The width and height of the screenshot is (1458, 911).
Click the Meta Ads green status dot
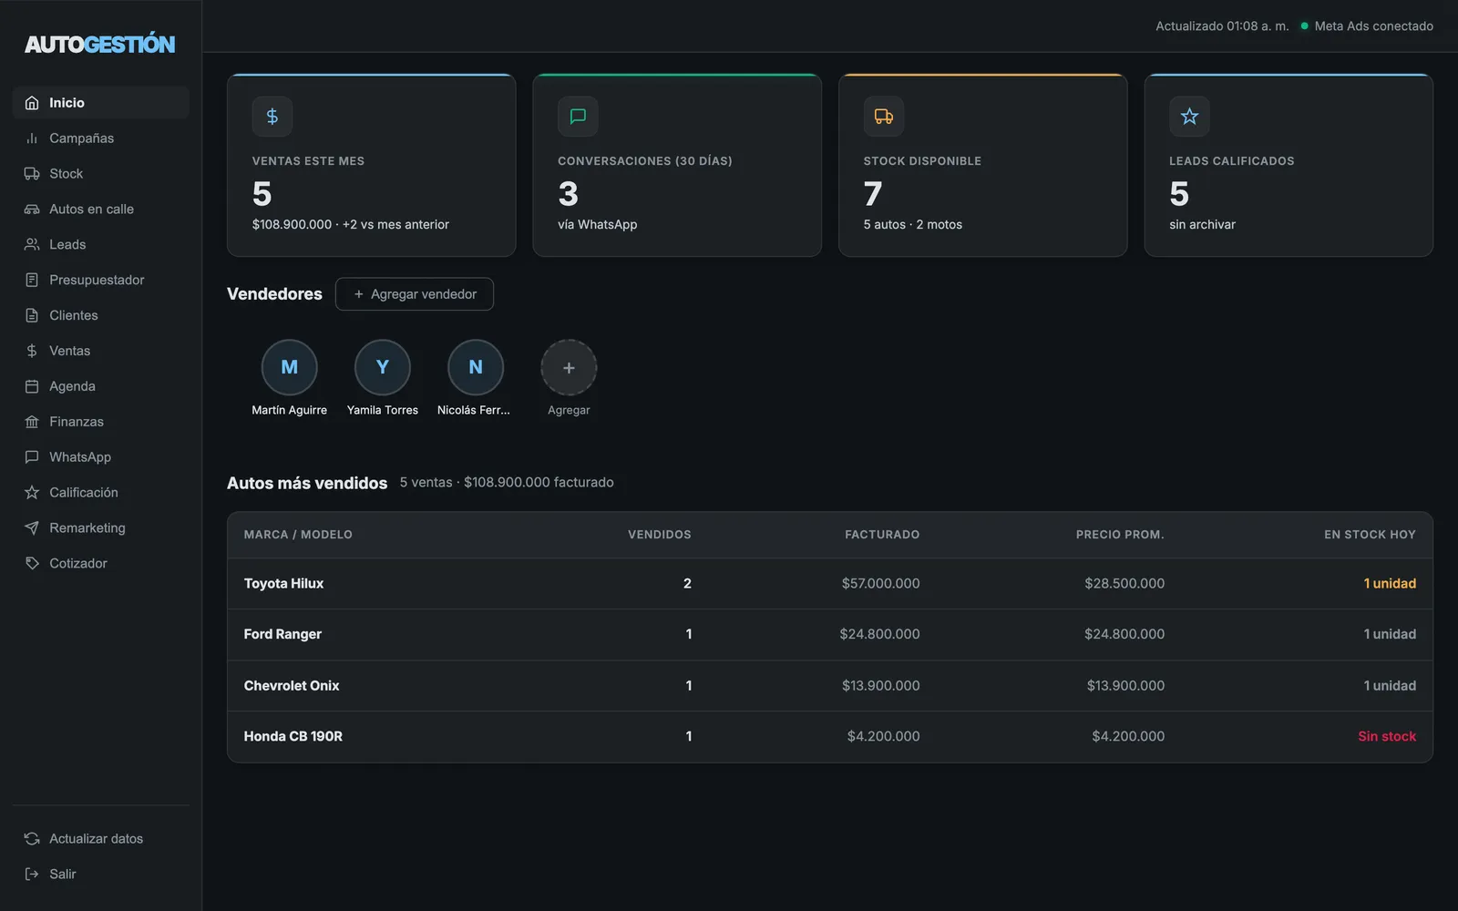1304,26
